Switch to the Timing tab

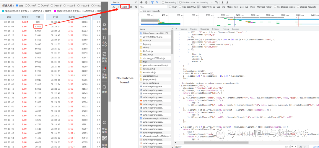[x=225, y=29]
